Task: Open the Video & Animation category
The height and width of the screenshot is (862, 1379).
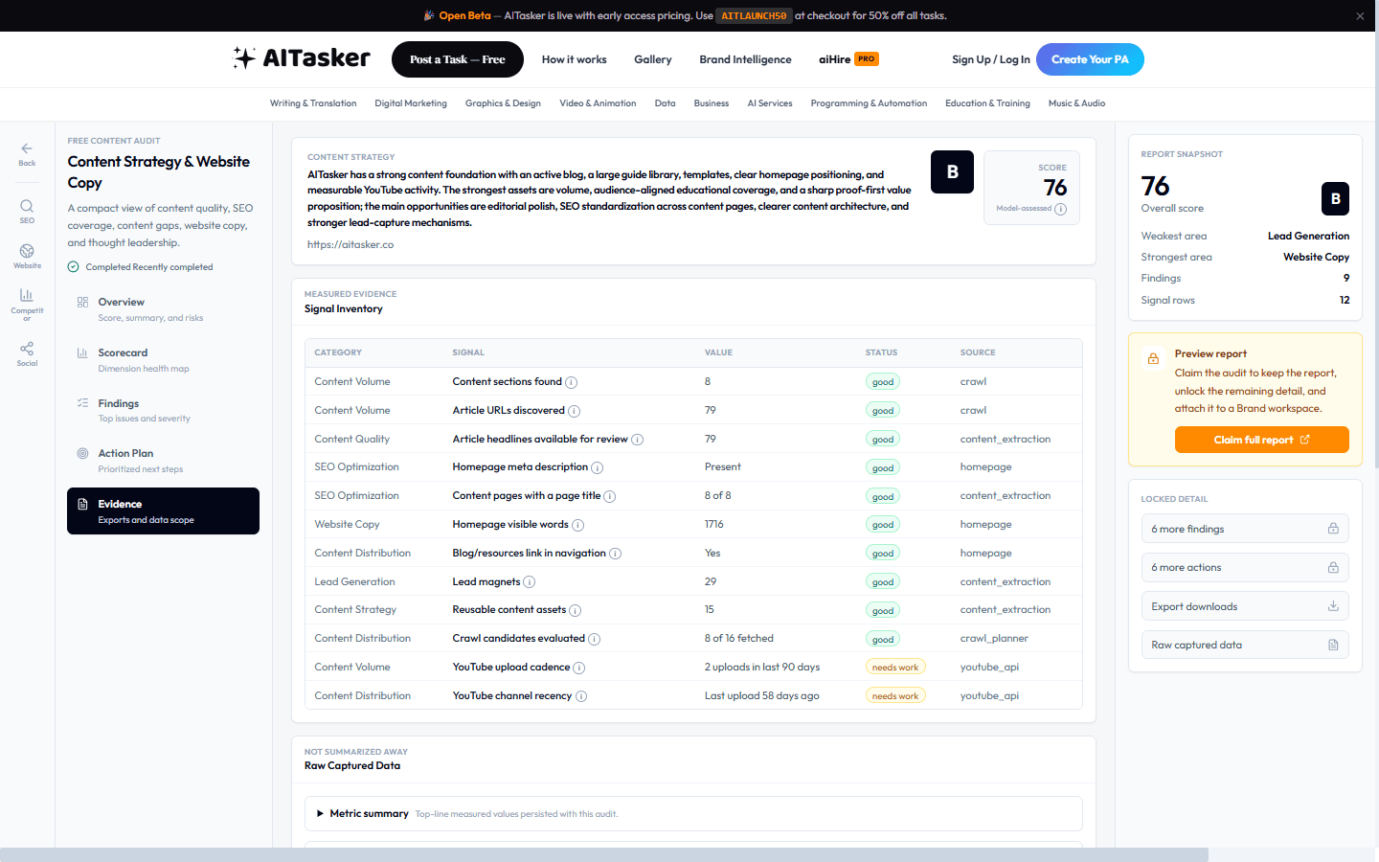Action: coord(598,103)
